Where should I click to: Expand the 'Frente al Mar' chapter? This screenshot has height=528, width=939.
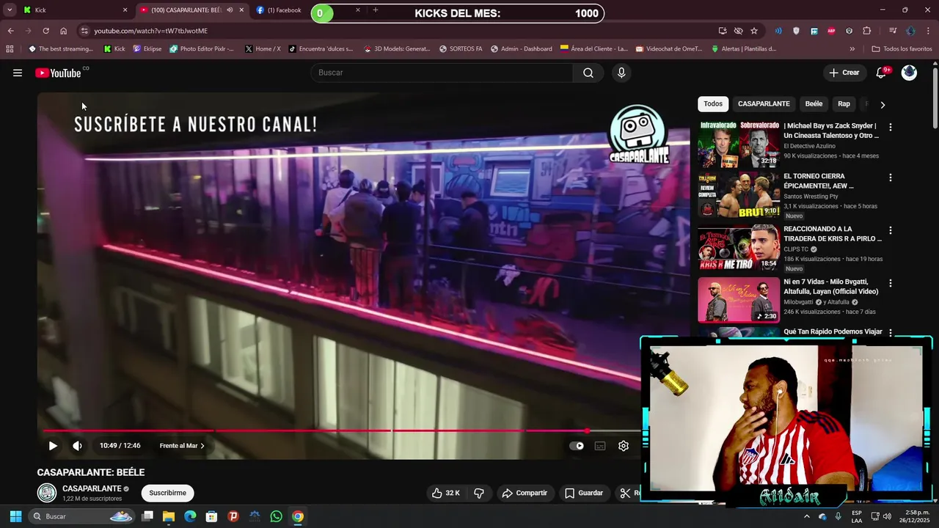pyautogui.click(x=182, y=446)
